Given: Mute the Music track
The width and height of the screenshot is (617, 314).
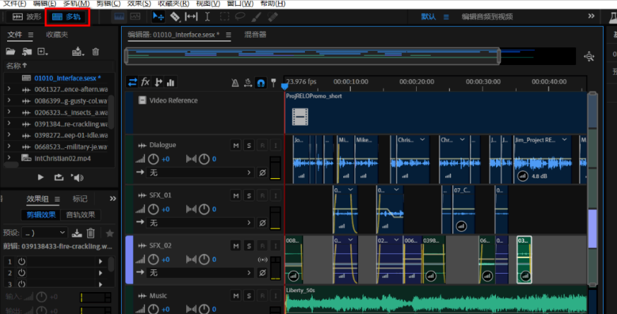Looking at the screenshot, I should (x=236, y=296).
